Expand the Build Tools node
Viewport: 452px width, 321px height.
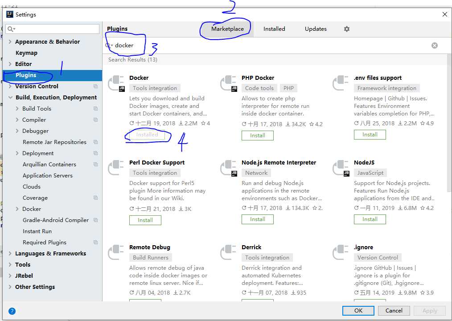[17, 108]
